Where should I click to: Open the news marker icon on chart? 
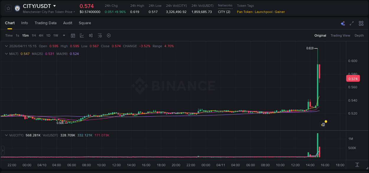[323, 125]
